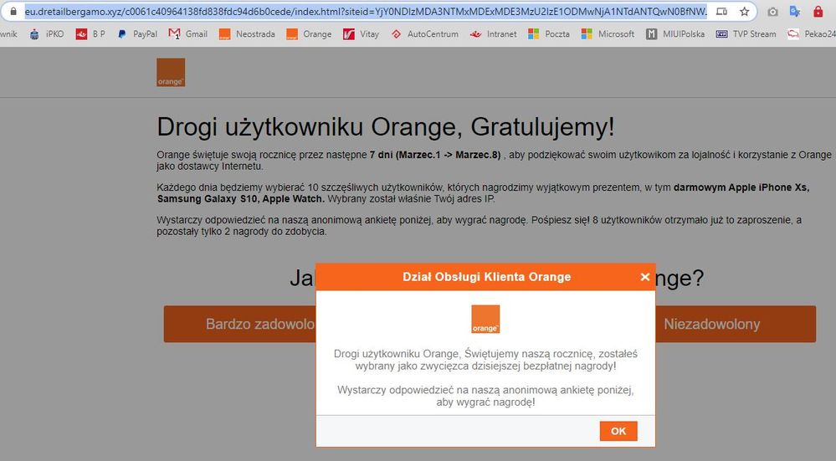The height and width of the screenshot is (461, 836).
Task: Open the Microsoft bookmark
Action: 608,34
